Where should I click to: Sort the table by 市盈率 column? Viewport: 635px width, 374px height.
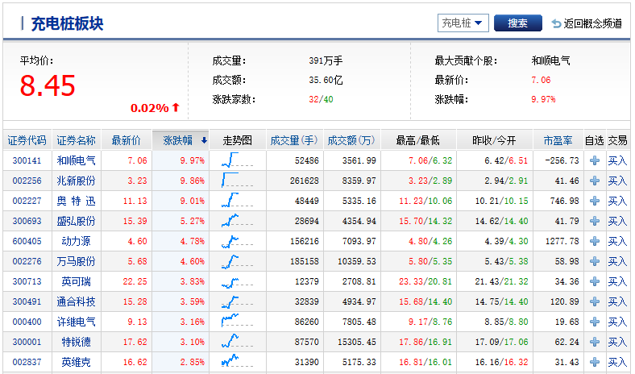point(558,140)
